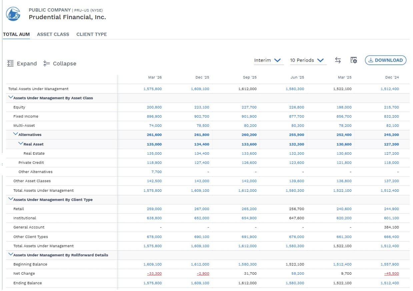Switch to the CLIENT TYPE tab
This screenshot has height=291, width=413.
pyautogui.click(x=92, y=34)
